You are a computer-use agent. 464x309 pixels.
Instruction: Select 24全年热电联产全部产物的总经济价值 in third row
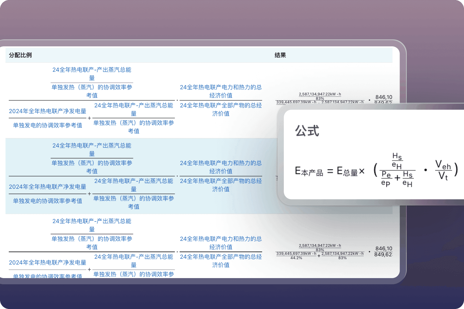pyautogui.click(x=221, y=261)
